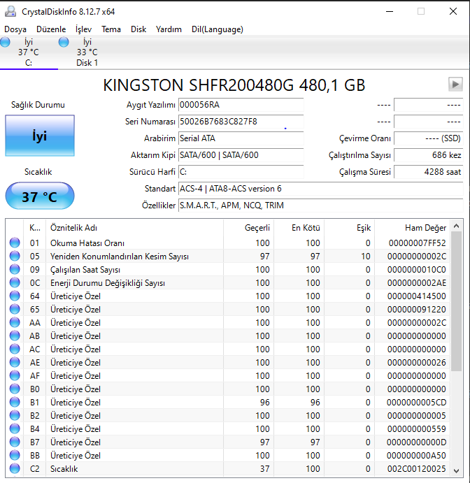Viewport: 470px width, 483px height.
Task: Click status orb for attribute AB
Action: point(15,336)
